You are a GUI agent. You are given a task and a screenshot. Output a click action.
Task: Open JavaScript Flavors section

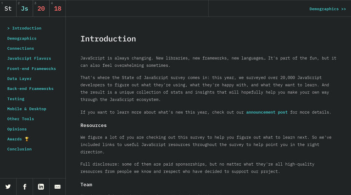coord(29,58)
